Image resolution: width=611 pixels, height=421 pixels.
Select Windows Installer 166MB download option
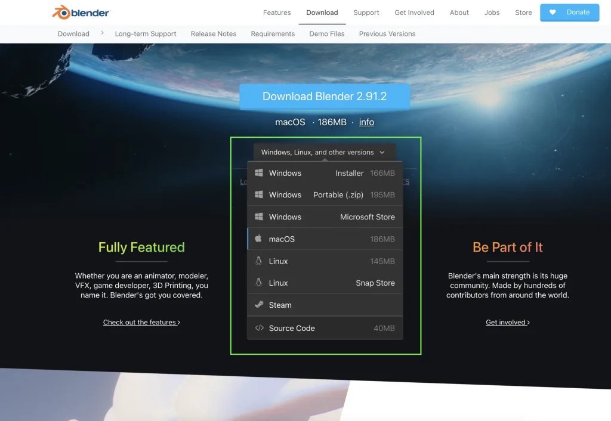click(325, 173)
